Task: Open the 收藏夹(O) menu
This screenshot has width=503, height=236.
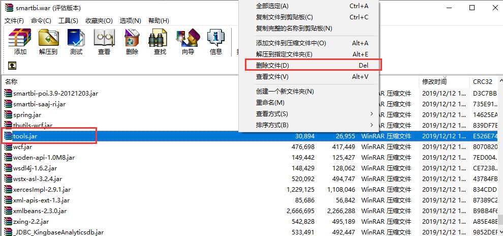Action: (99, 20)
